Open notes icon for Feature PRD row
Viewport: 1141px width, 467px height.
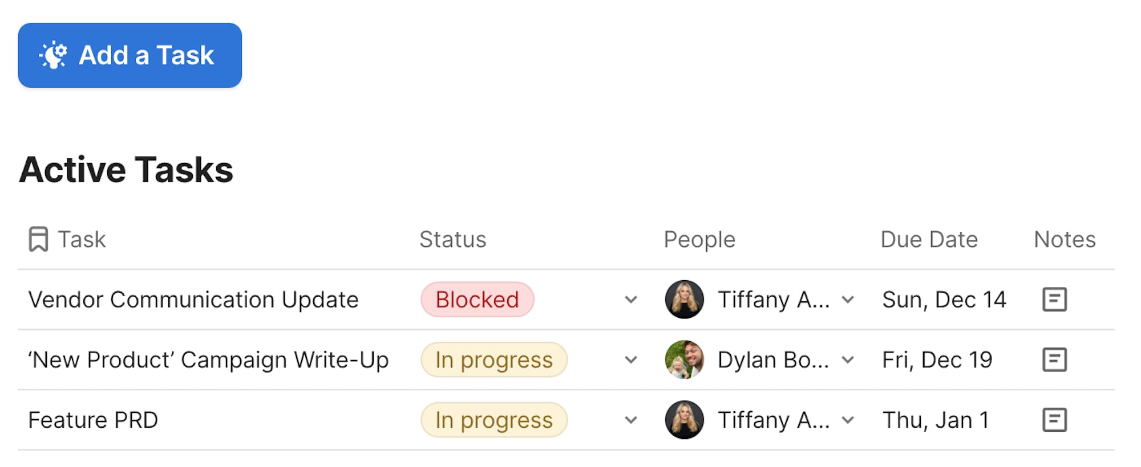click(1054, 420)
